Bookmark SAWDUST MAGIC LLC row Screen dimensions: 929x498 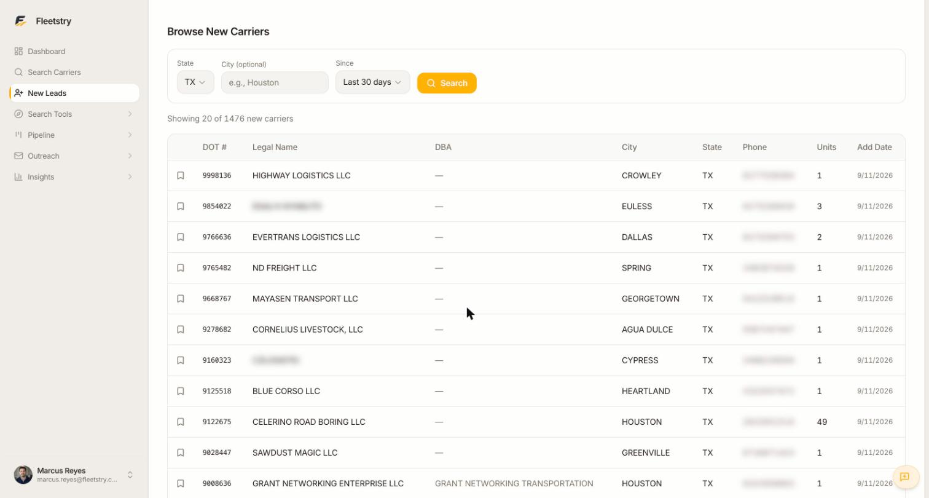tap(181, 453)
